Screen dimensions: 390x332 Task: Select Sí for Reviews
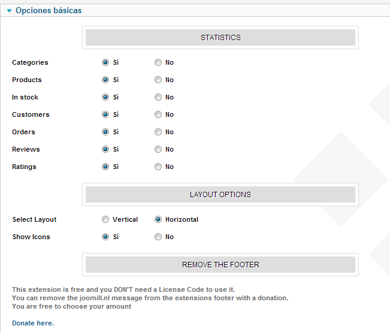click(105, 149)
